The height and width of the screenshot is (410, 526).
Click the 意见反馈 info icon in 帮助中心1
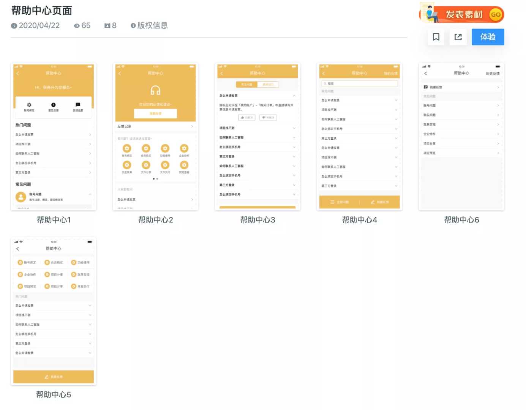coord(54,105)
